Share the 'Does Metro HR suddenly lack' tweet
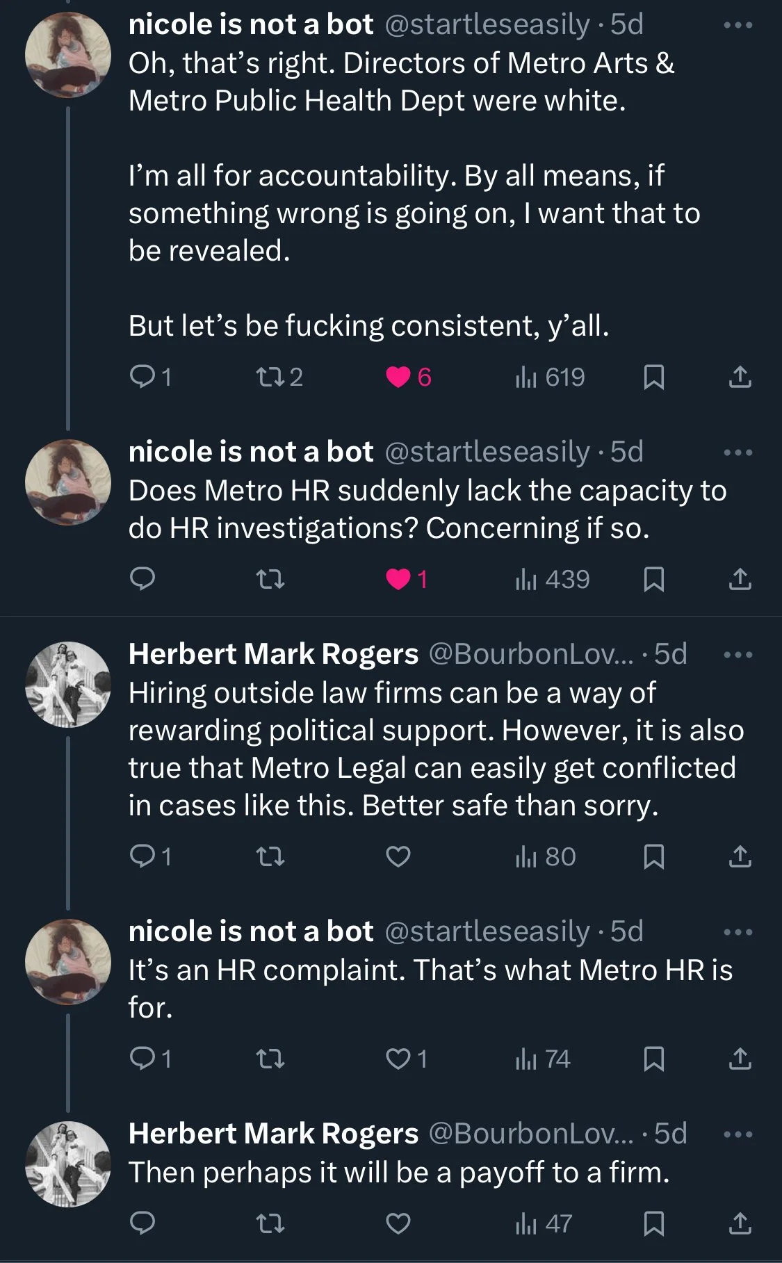Viewport: 782px width, 1263px height. (740, 579)
